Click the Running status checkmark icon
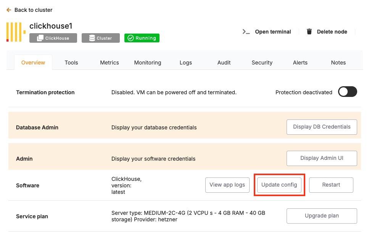Screen dimensions: 369x232 click(131, 38)
